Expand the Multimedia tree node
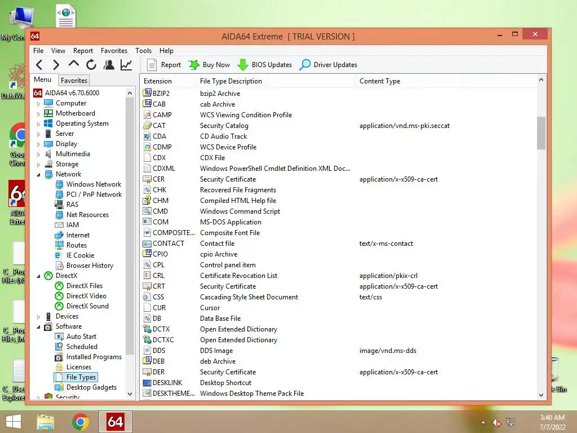 tap(39, 154)
